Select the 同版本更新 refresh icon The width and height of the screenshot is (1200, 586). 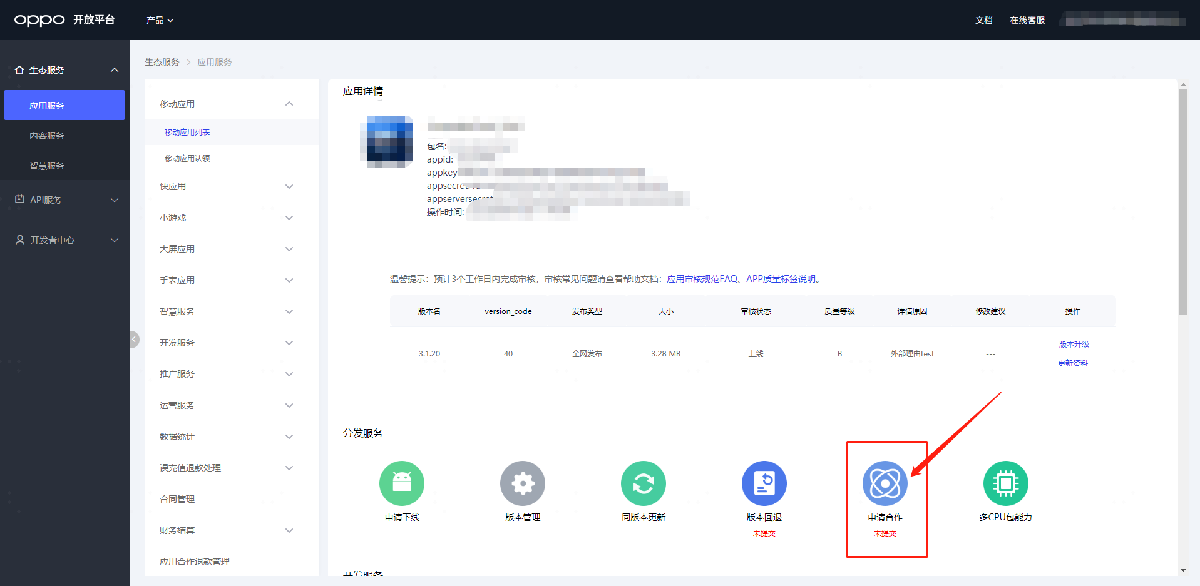(x=643, y=483)
